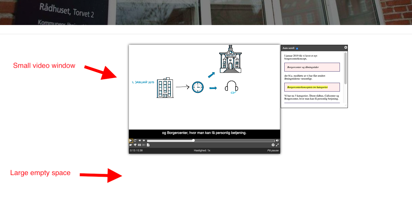Click the seek bar position handle
412x202 pixels.
[x=193, y=140]
